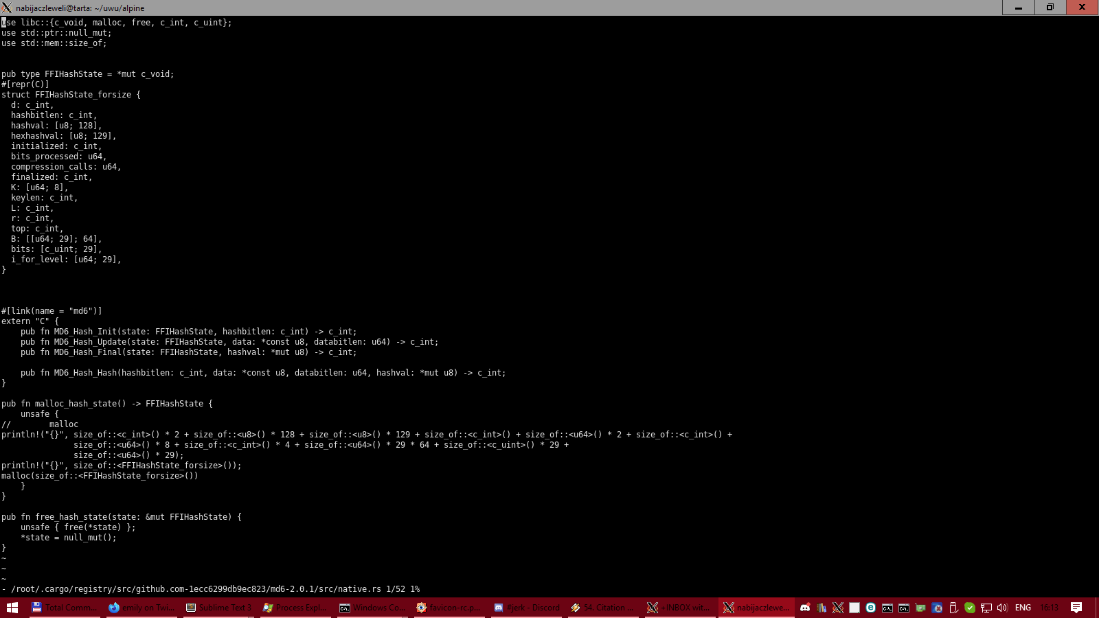Open the X window icon menu in title bar

(7, 8)
